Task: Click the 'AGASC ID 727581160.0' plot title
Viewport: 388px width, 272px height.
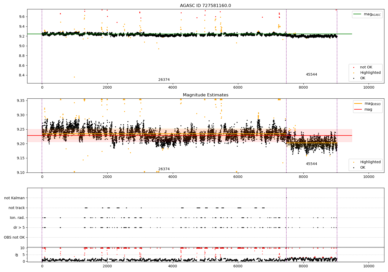Action: [x=205, y=6]
